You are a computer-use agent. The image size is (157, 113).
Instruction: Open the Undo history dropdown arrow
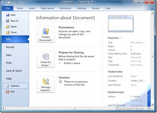pyautogui.click(x=17, y=3)
